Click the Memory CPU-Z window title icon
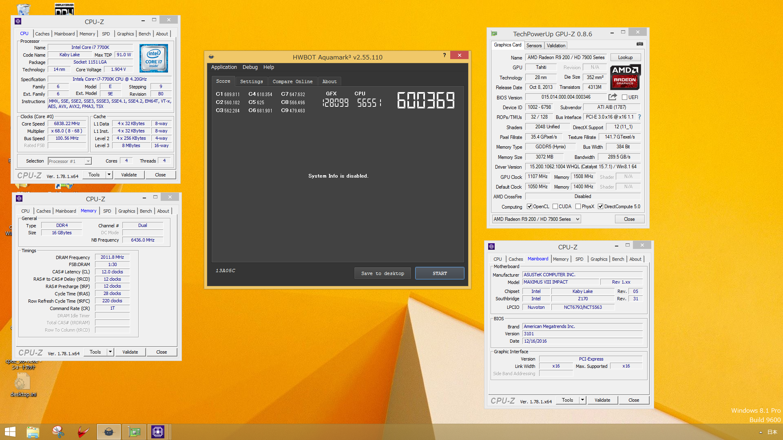783x440 pixels. click(19, 198)
